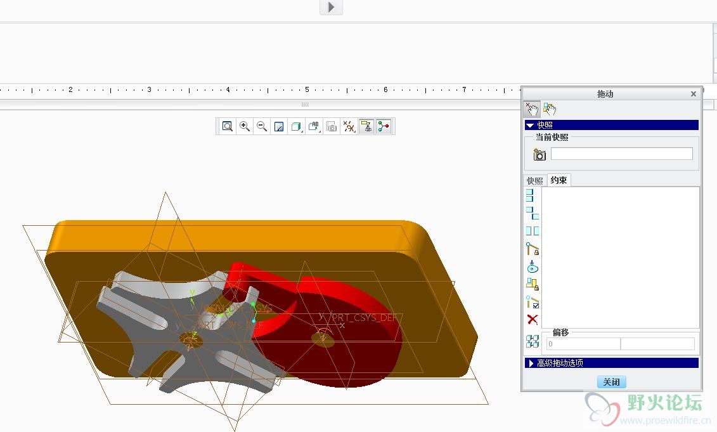This screenshot has width=717, height=432.
Task: Click the Refit view icon
Action: (x=227, y=126)
